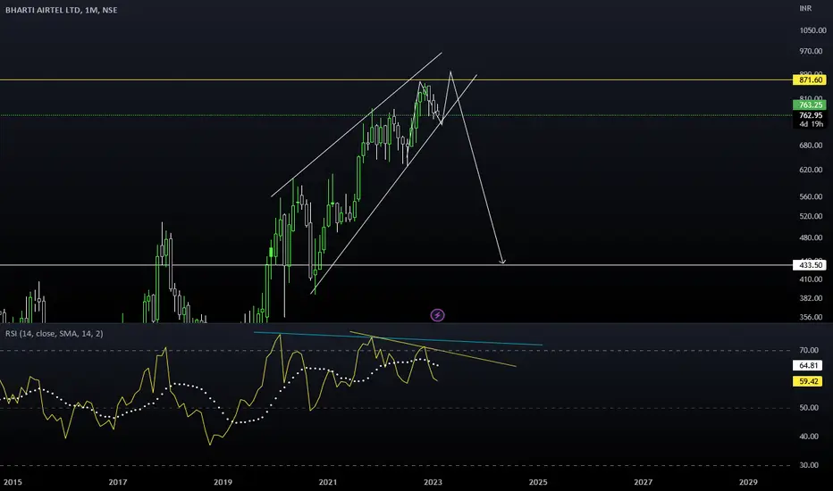Screen dimensions: 833x491
Task: Click the 1050.00 price axis label
Action: click(x=812, y=30)
